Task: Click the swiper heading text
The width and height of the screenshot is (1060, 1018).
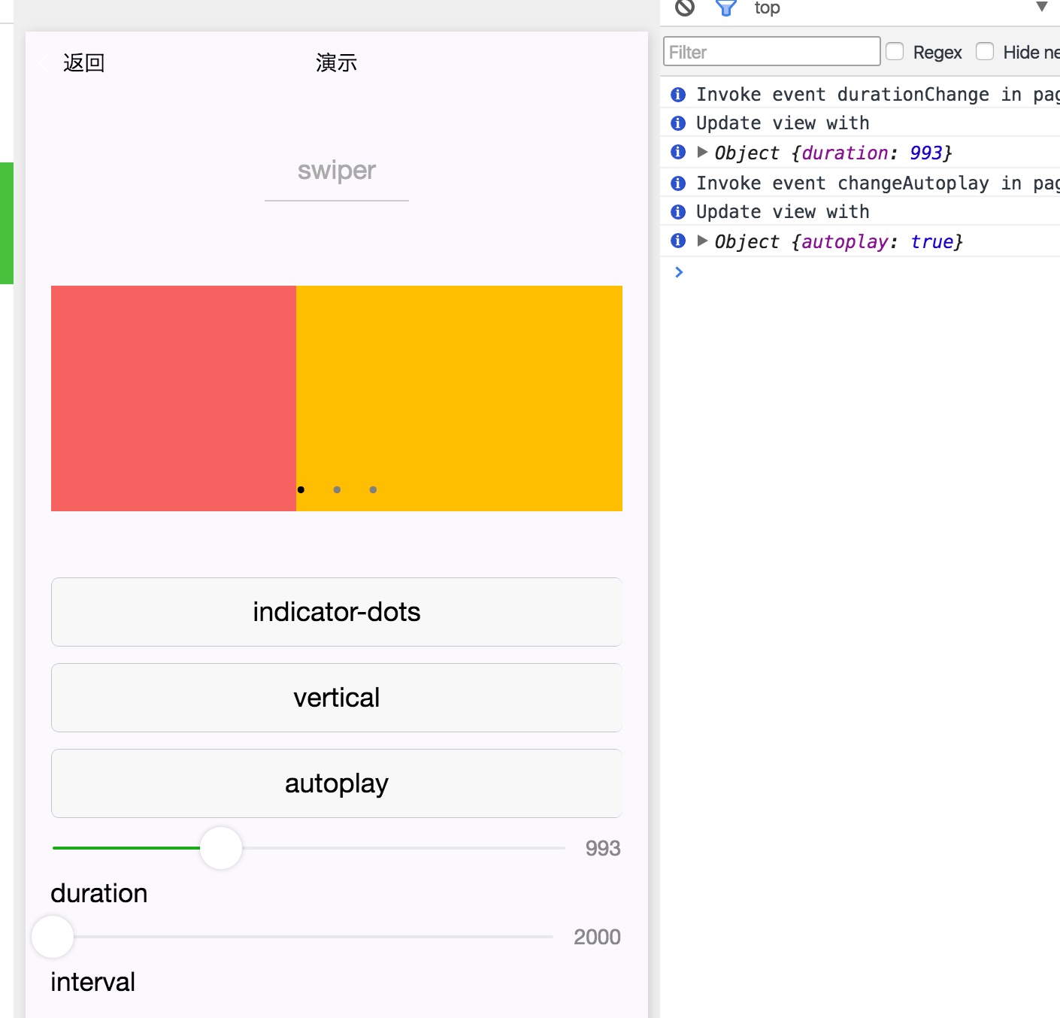Action: pos(337,170)
